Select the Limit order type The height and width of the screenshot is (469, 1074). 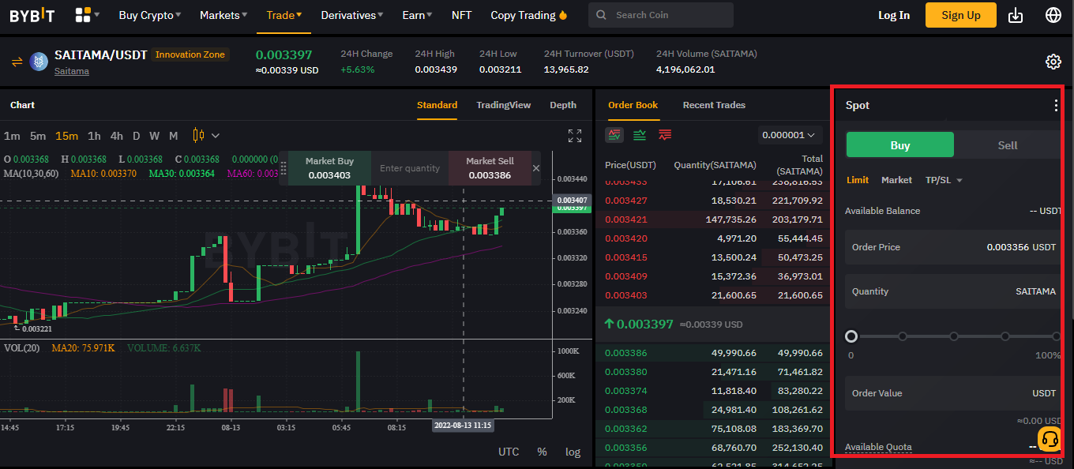tap(858, 180)
